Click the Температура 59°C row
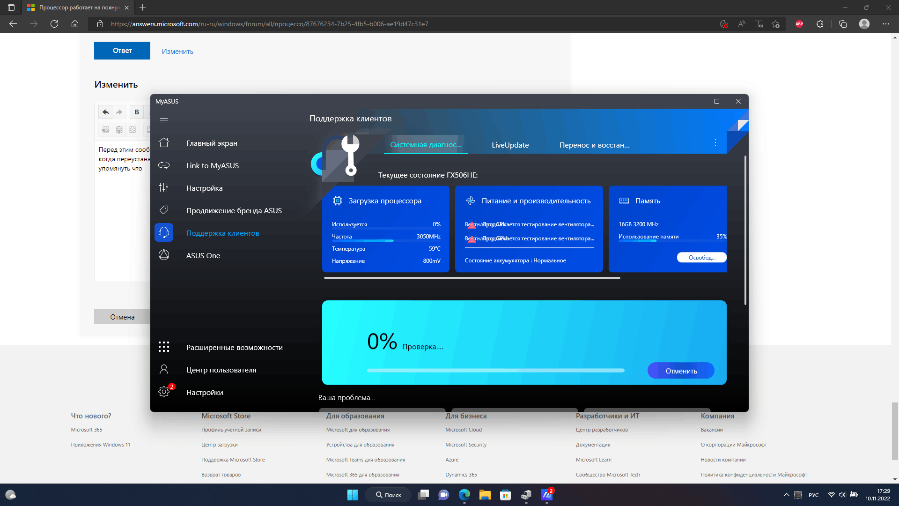 point(386,249)
